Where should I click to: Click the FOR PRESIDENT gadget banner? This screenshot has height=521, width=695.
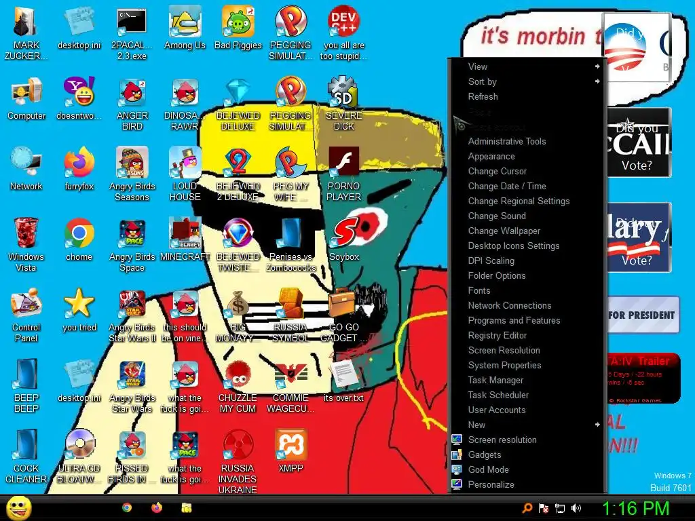click(643, 315)
